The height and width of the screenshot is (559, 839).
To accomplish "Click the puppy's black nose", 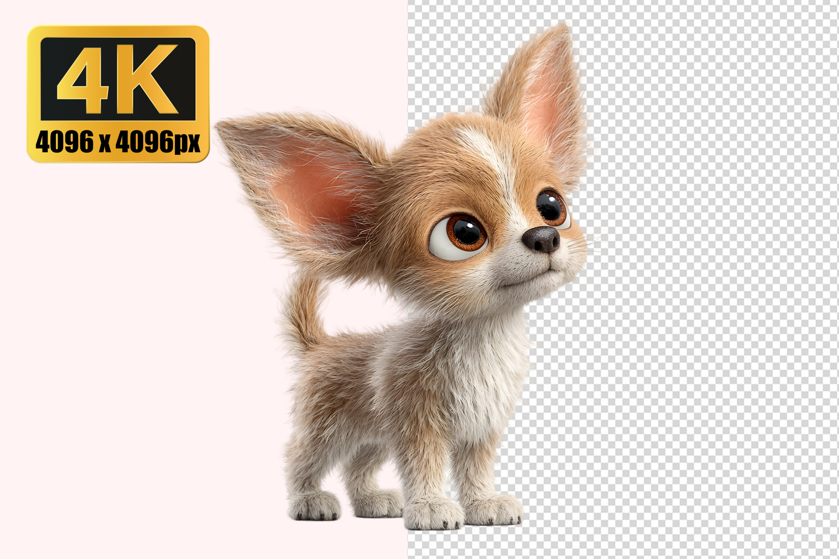I will coord(541,239).
